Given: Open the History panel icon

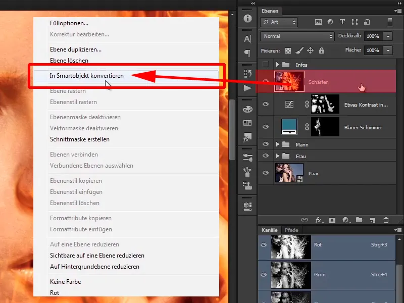Looking at the screenshot, I should click(x=247, y=74).
